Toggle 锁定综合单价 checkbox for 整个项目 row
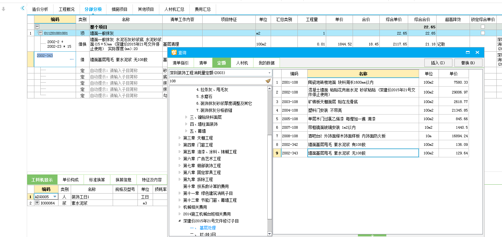Image resolution: width=502 pixels, height=237 pixels. coord(483,27)
